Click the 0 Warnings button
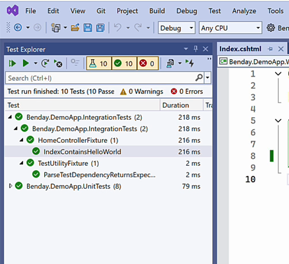The image size is (289, 264). click(x=142, y=91)
